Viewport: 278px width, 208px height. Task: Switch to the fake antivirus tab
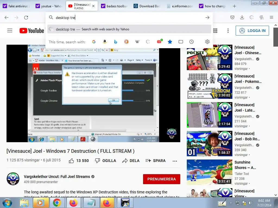16,6
